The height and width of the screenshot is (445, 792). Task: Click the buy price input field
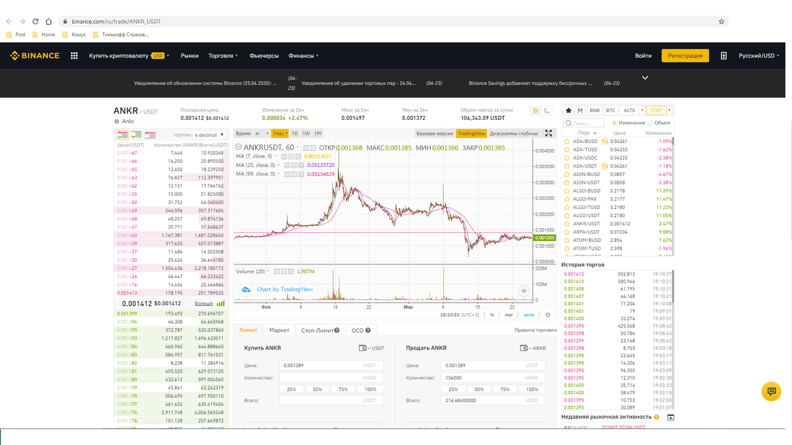point(332,365)
